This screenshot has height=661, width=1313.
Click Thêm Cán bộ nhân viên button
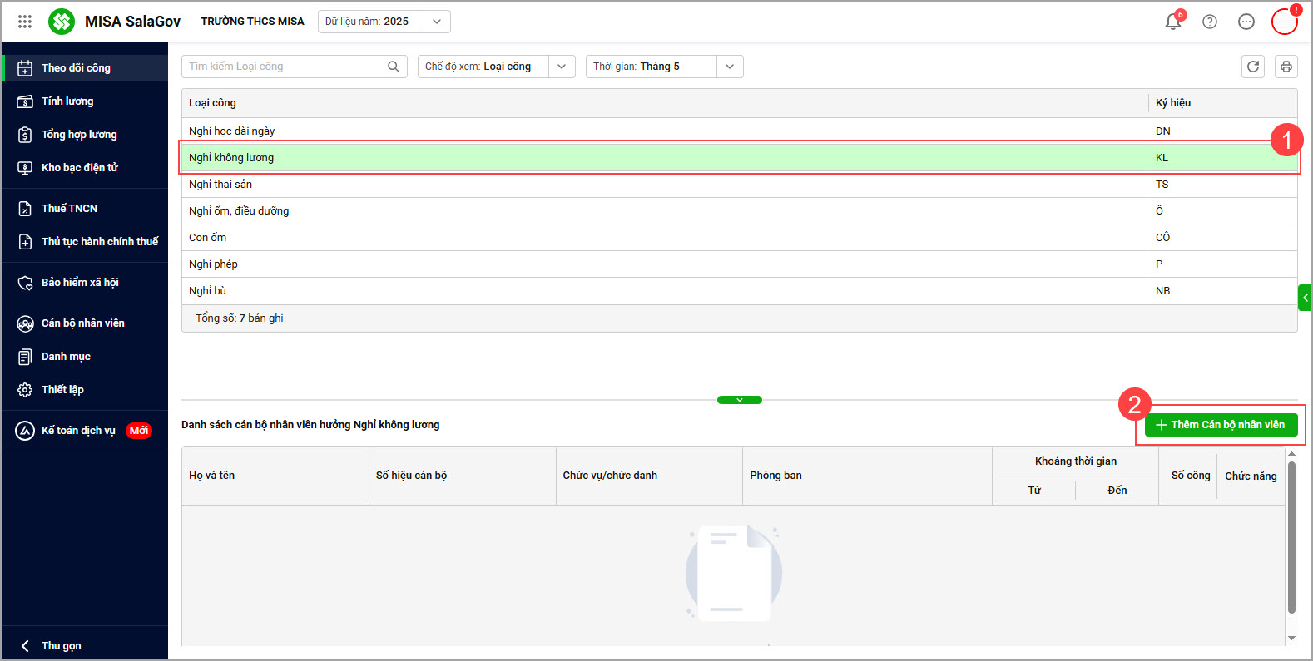tap(1221, 425)
